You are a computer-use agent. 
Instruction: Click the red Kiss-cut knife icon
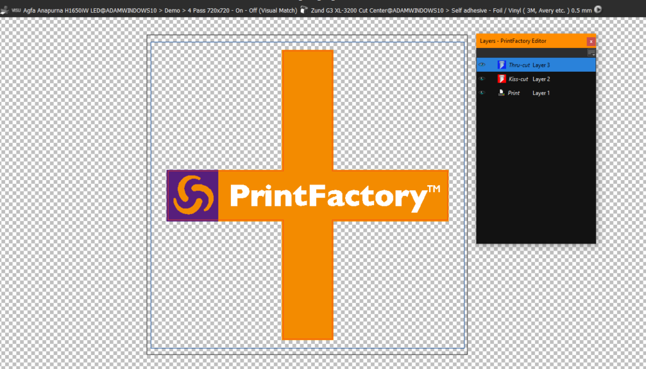[502, 79]
